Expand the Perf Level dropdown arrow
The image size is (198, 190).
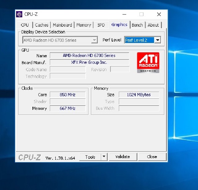coord(157,40)
